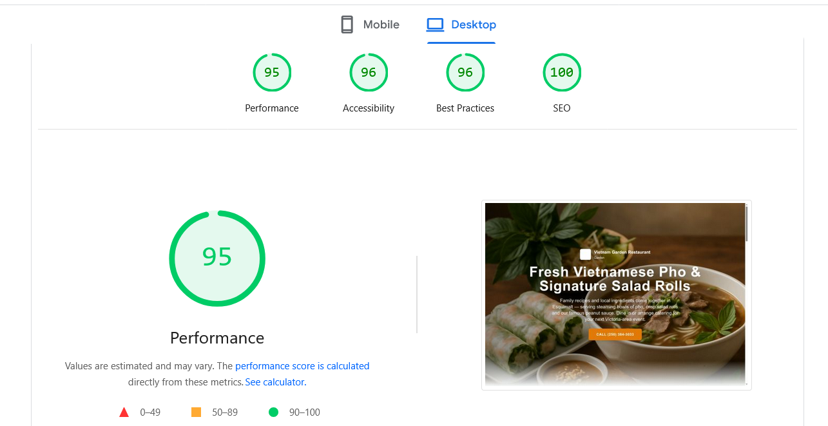The width and height of the screenshot is (828, 426).
Task: Toggle the report to Mobile view
Action: click(x=369, y=24)
